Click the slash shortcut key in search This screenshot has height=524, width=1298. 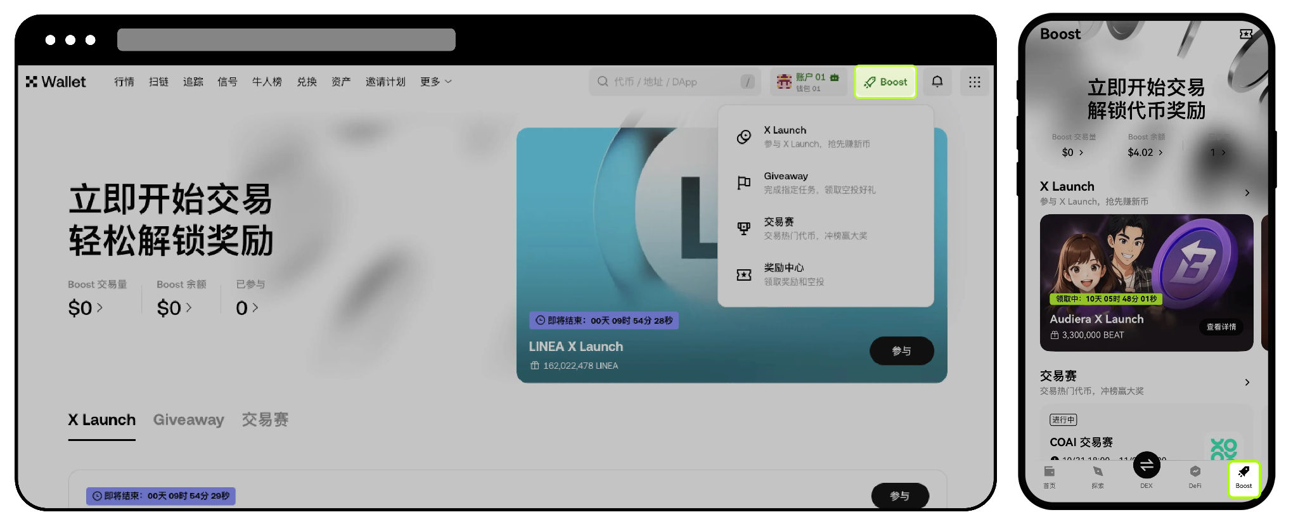[x=748, y=82]
